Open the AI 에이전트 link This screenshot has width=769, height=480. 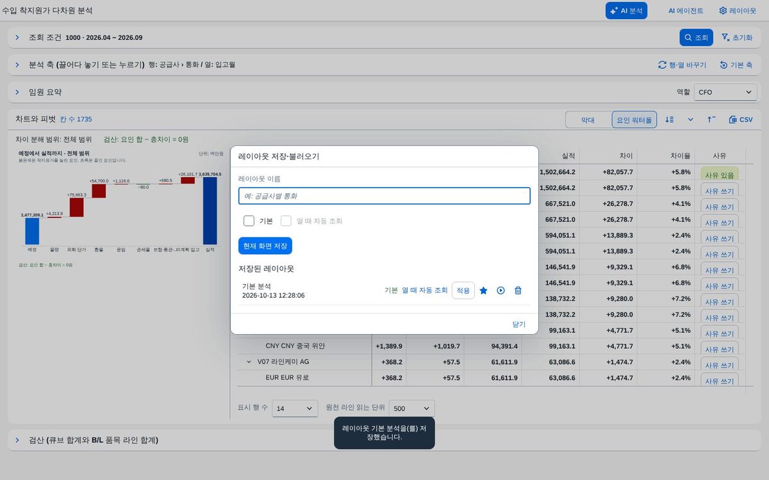tap(686, 11)
